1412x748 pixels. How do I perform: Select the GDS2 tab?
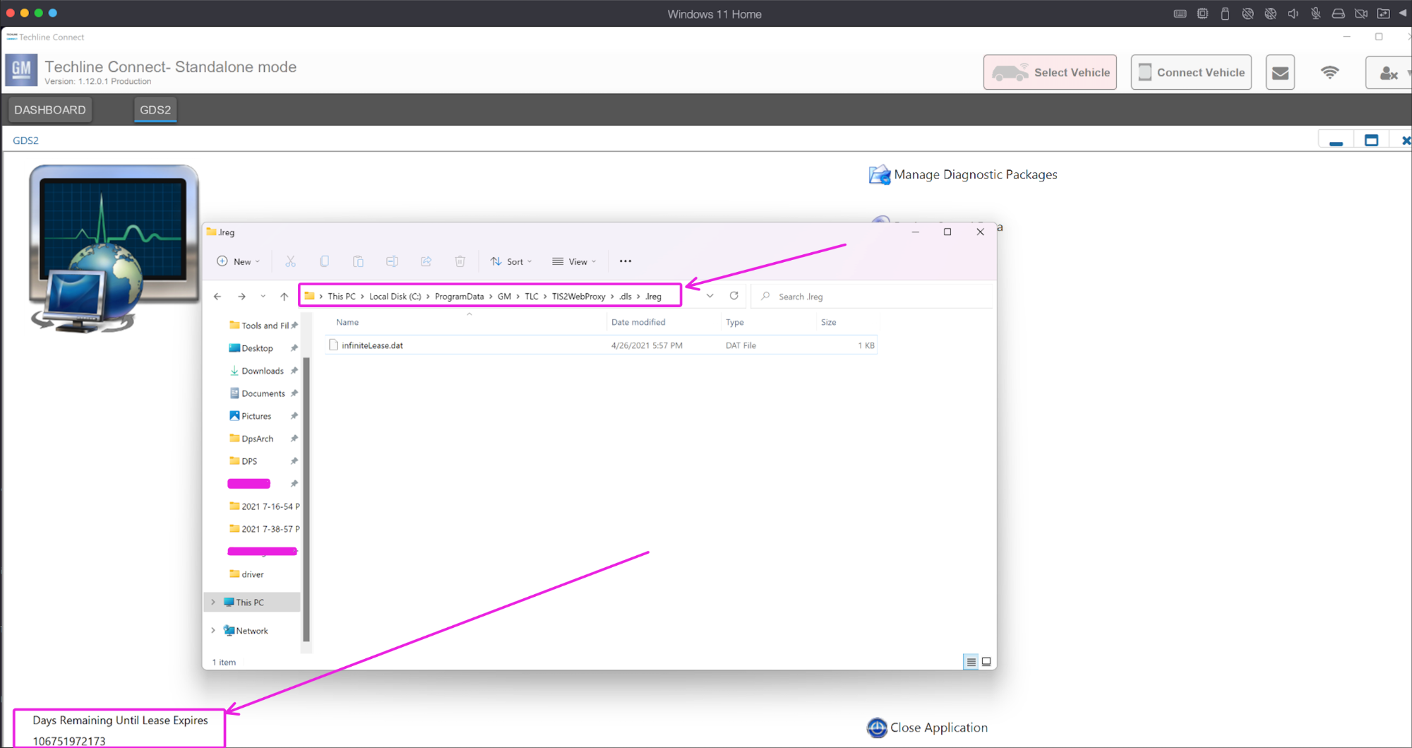(155, 109)
